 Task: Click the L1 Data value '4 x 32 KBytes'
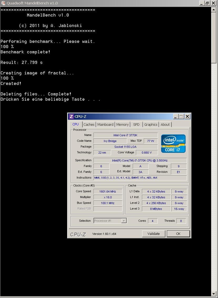[x=156, y=191]
